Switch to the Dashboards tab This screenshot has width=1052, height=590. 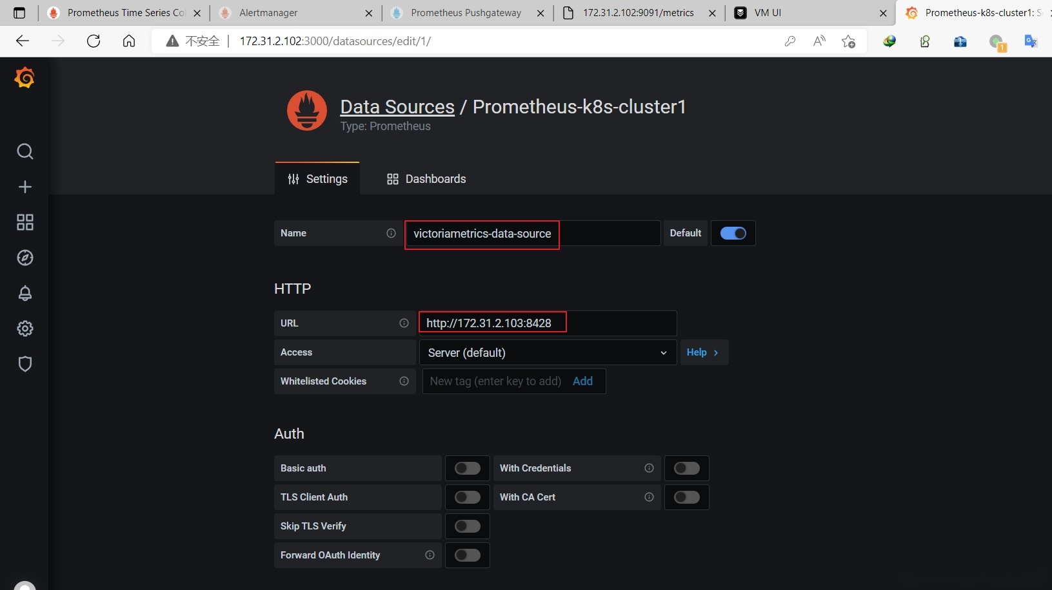coord(426,179)
